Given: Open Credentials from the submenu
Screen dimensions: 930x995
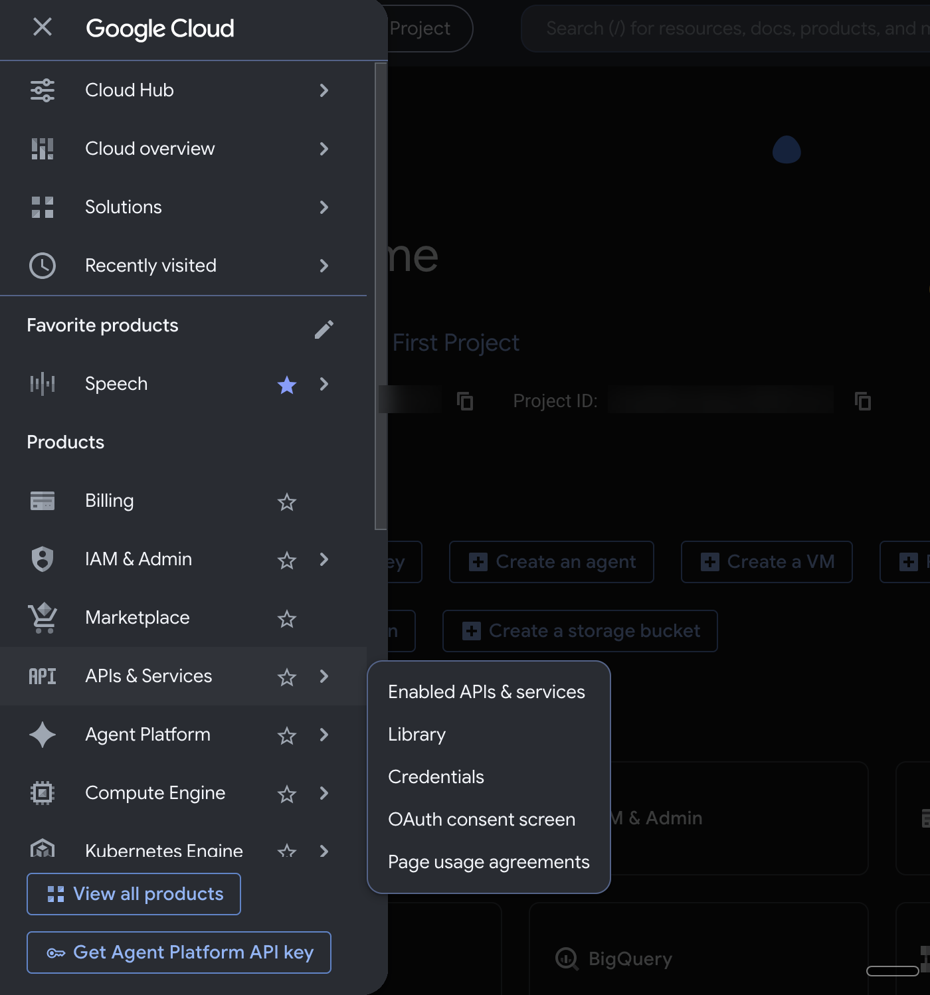Looking at the screenshot, I should point(488,777).
